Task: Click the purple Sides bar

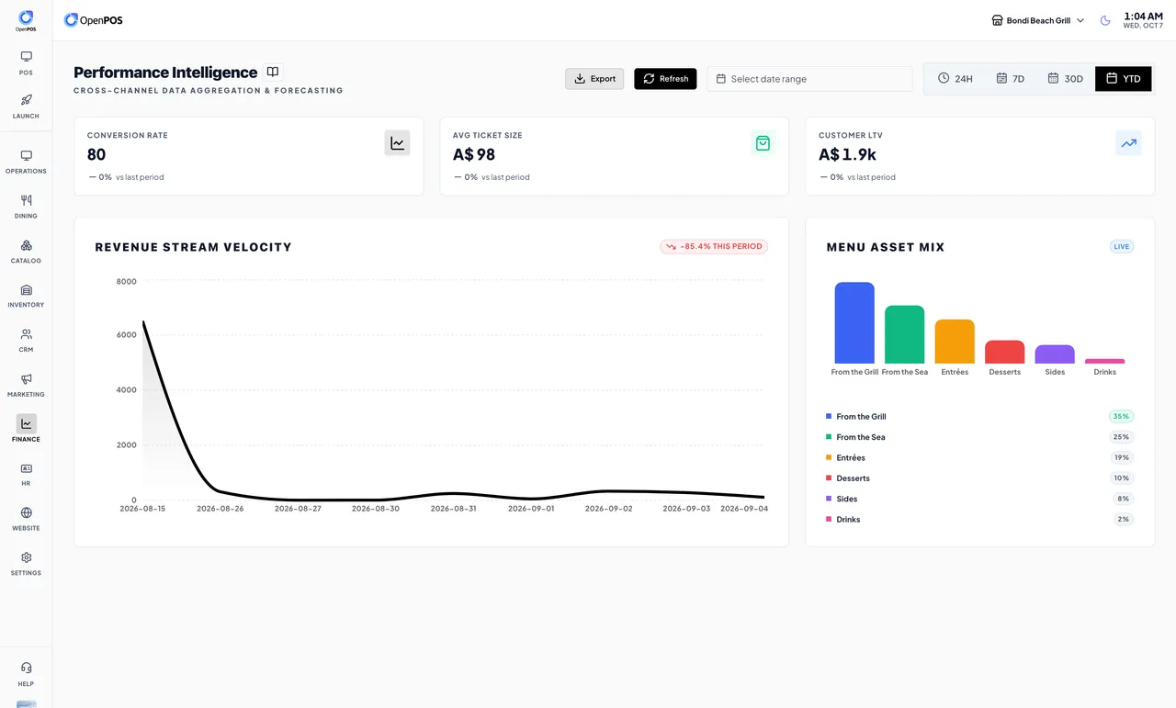Action: pos(1055,354)
